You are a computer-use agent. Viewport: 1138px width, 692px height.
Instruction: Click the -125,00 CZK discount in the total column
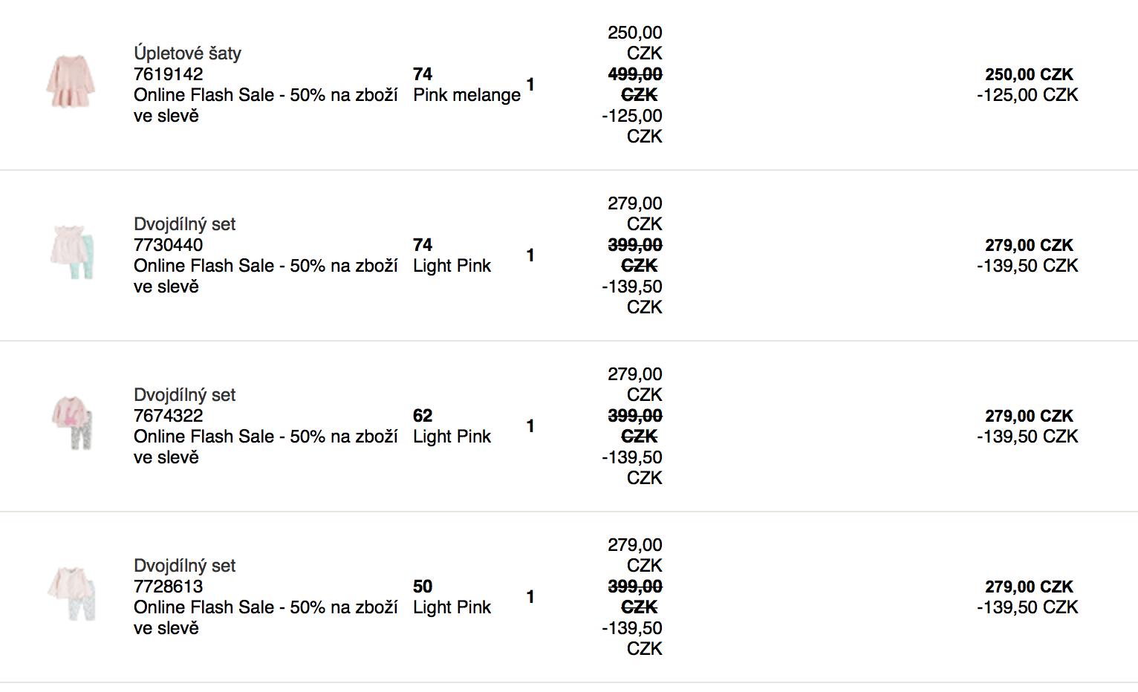pyautogui.click(x=1027, y=95)
